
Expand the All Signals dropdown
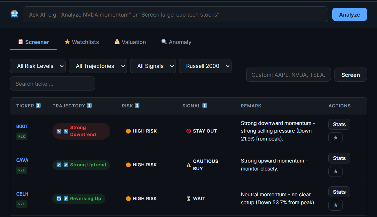[x=153, y=66]
